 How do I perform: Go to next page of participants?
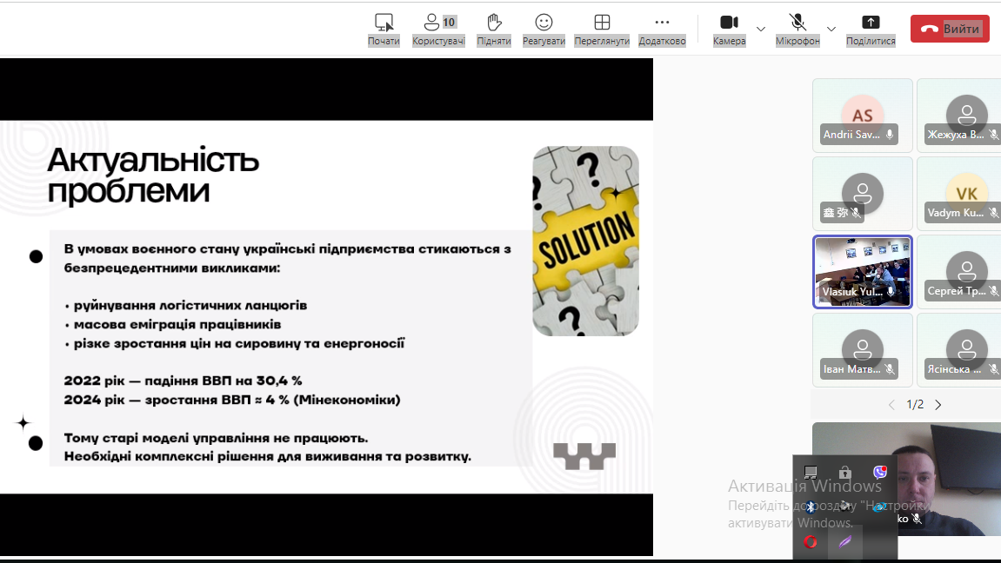pyautogui.click(x=938, y=405)
